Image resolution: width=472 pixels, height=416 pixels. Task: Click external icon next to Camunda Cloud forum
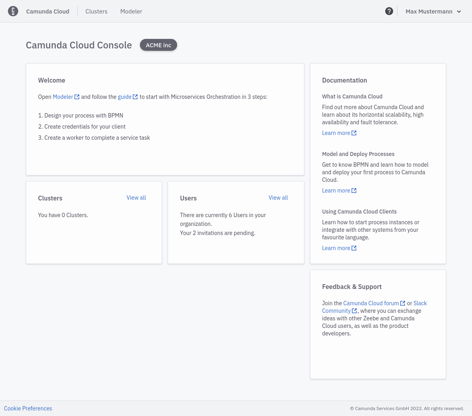(x=403, y=303)
